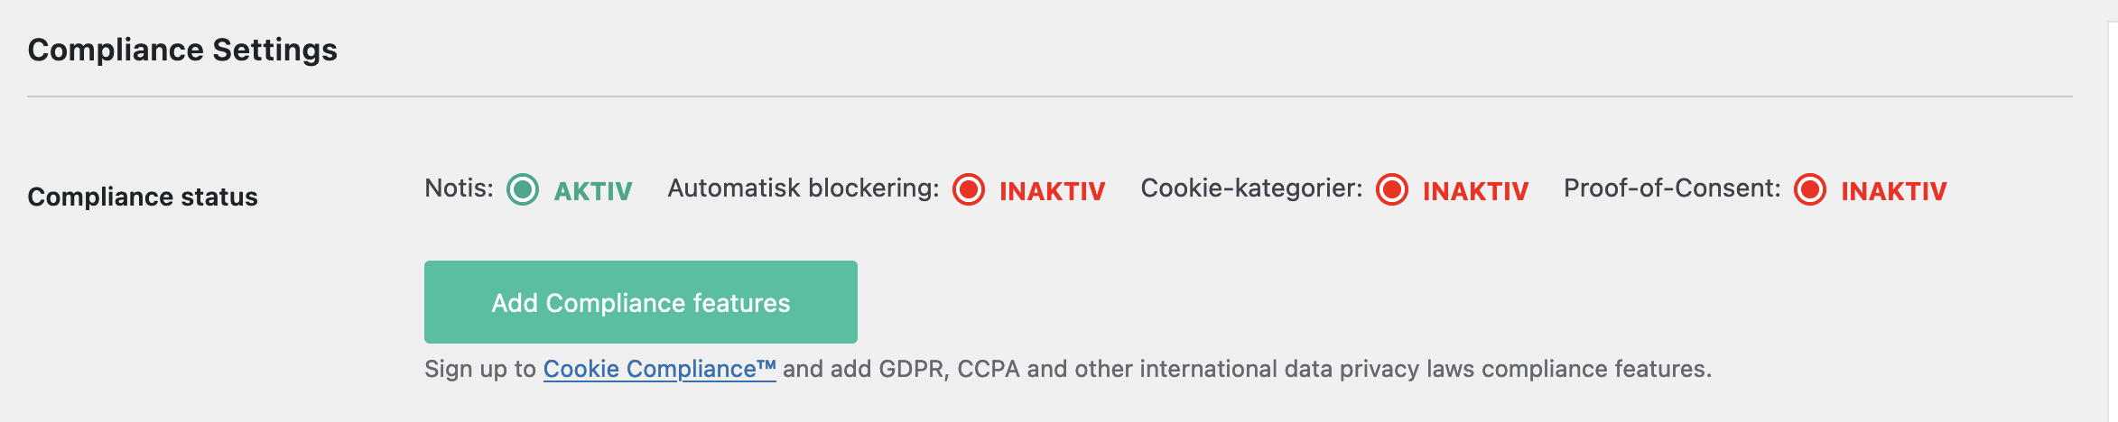Viewport: 2118px width, 422px height.
Task: Click the "Sign up to" text
Action: tap(480, 369)
